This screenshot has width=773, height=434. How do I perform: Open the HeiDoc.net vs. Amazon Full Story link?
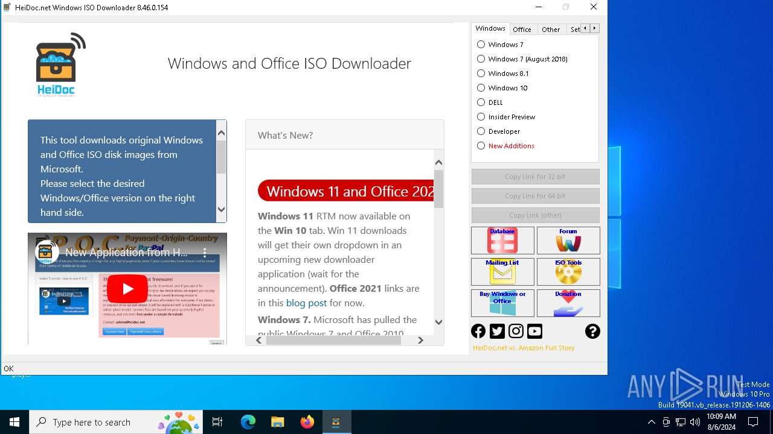pos(524,348)
